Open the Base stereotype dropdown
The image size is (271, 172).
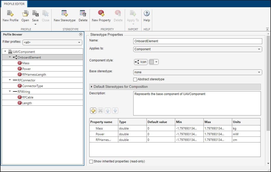[x=198, y=72]
